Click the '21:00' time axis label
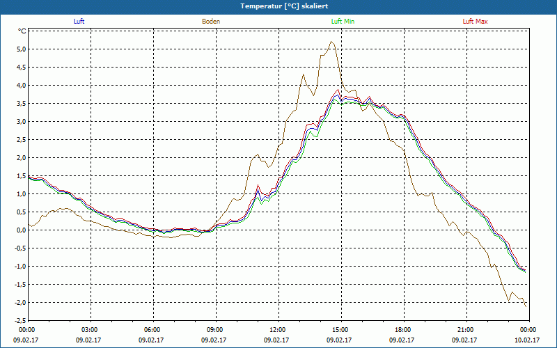 click(466, 329)
